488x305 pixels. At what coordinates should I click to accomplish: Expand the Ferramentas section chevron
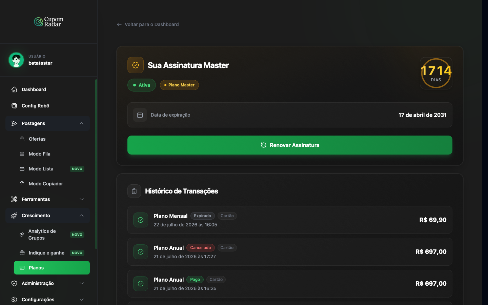tap(82, 199)
